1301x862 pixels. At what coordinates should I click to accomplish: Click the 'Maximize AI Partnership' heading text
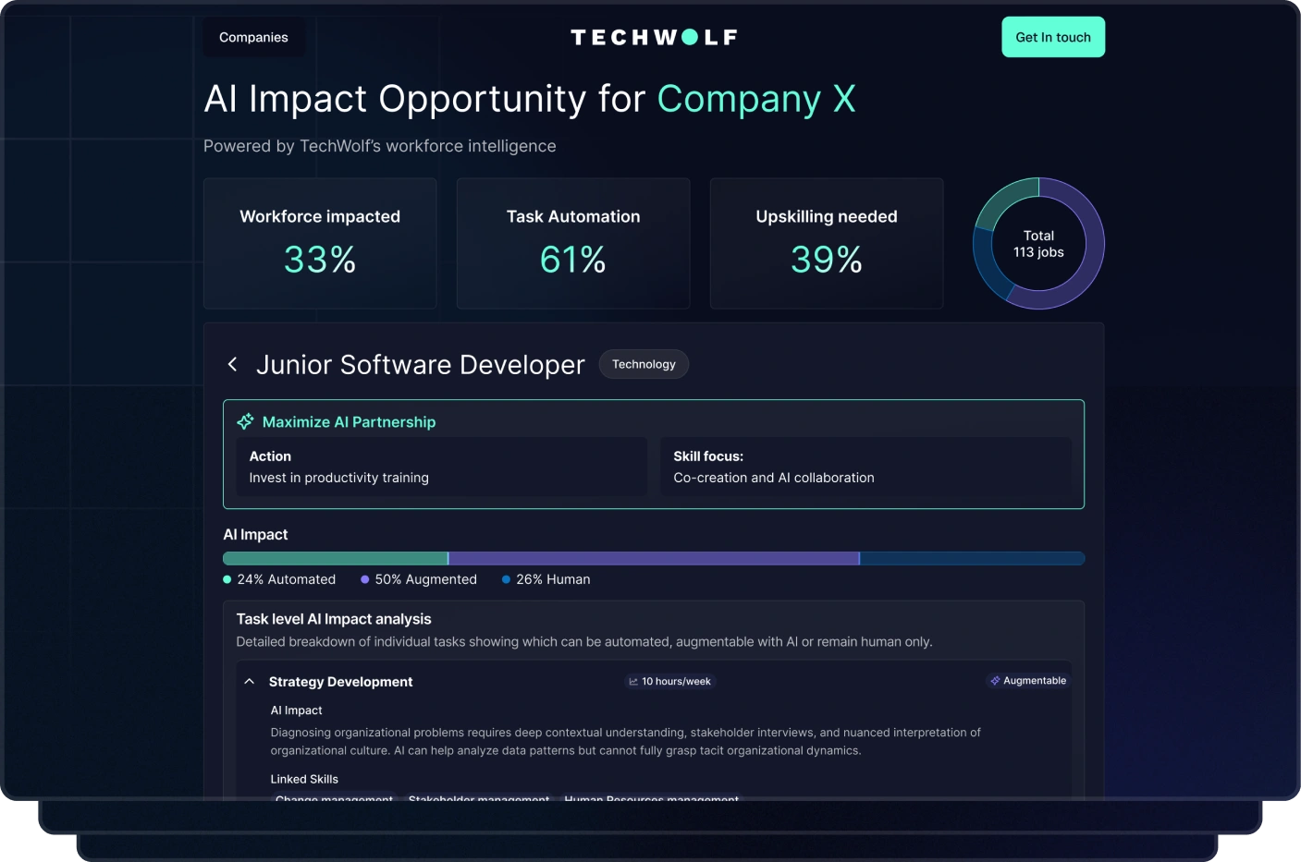tap(349, 421)
